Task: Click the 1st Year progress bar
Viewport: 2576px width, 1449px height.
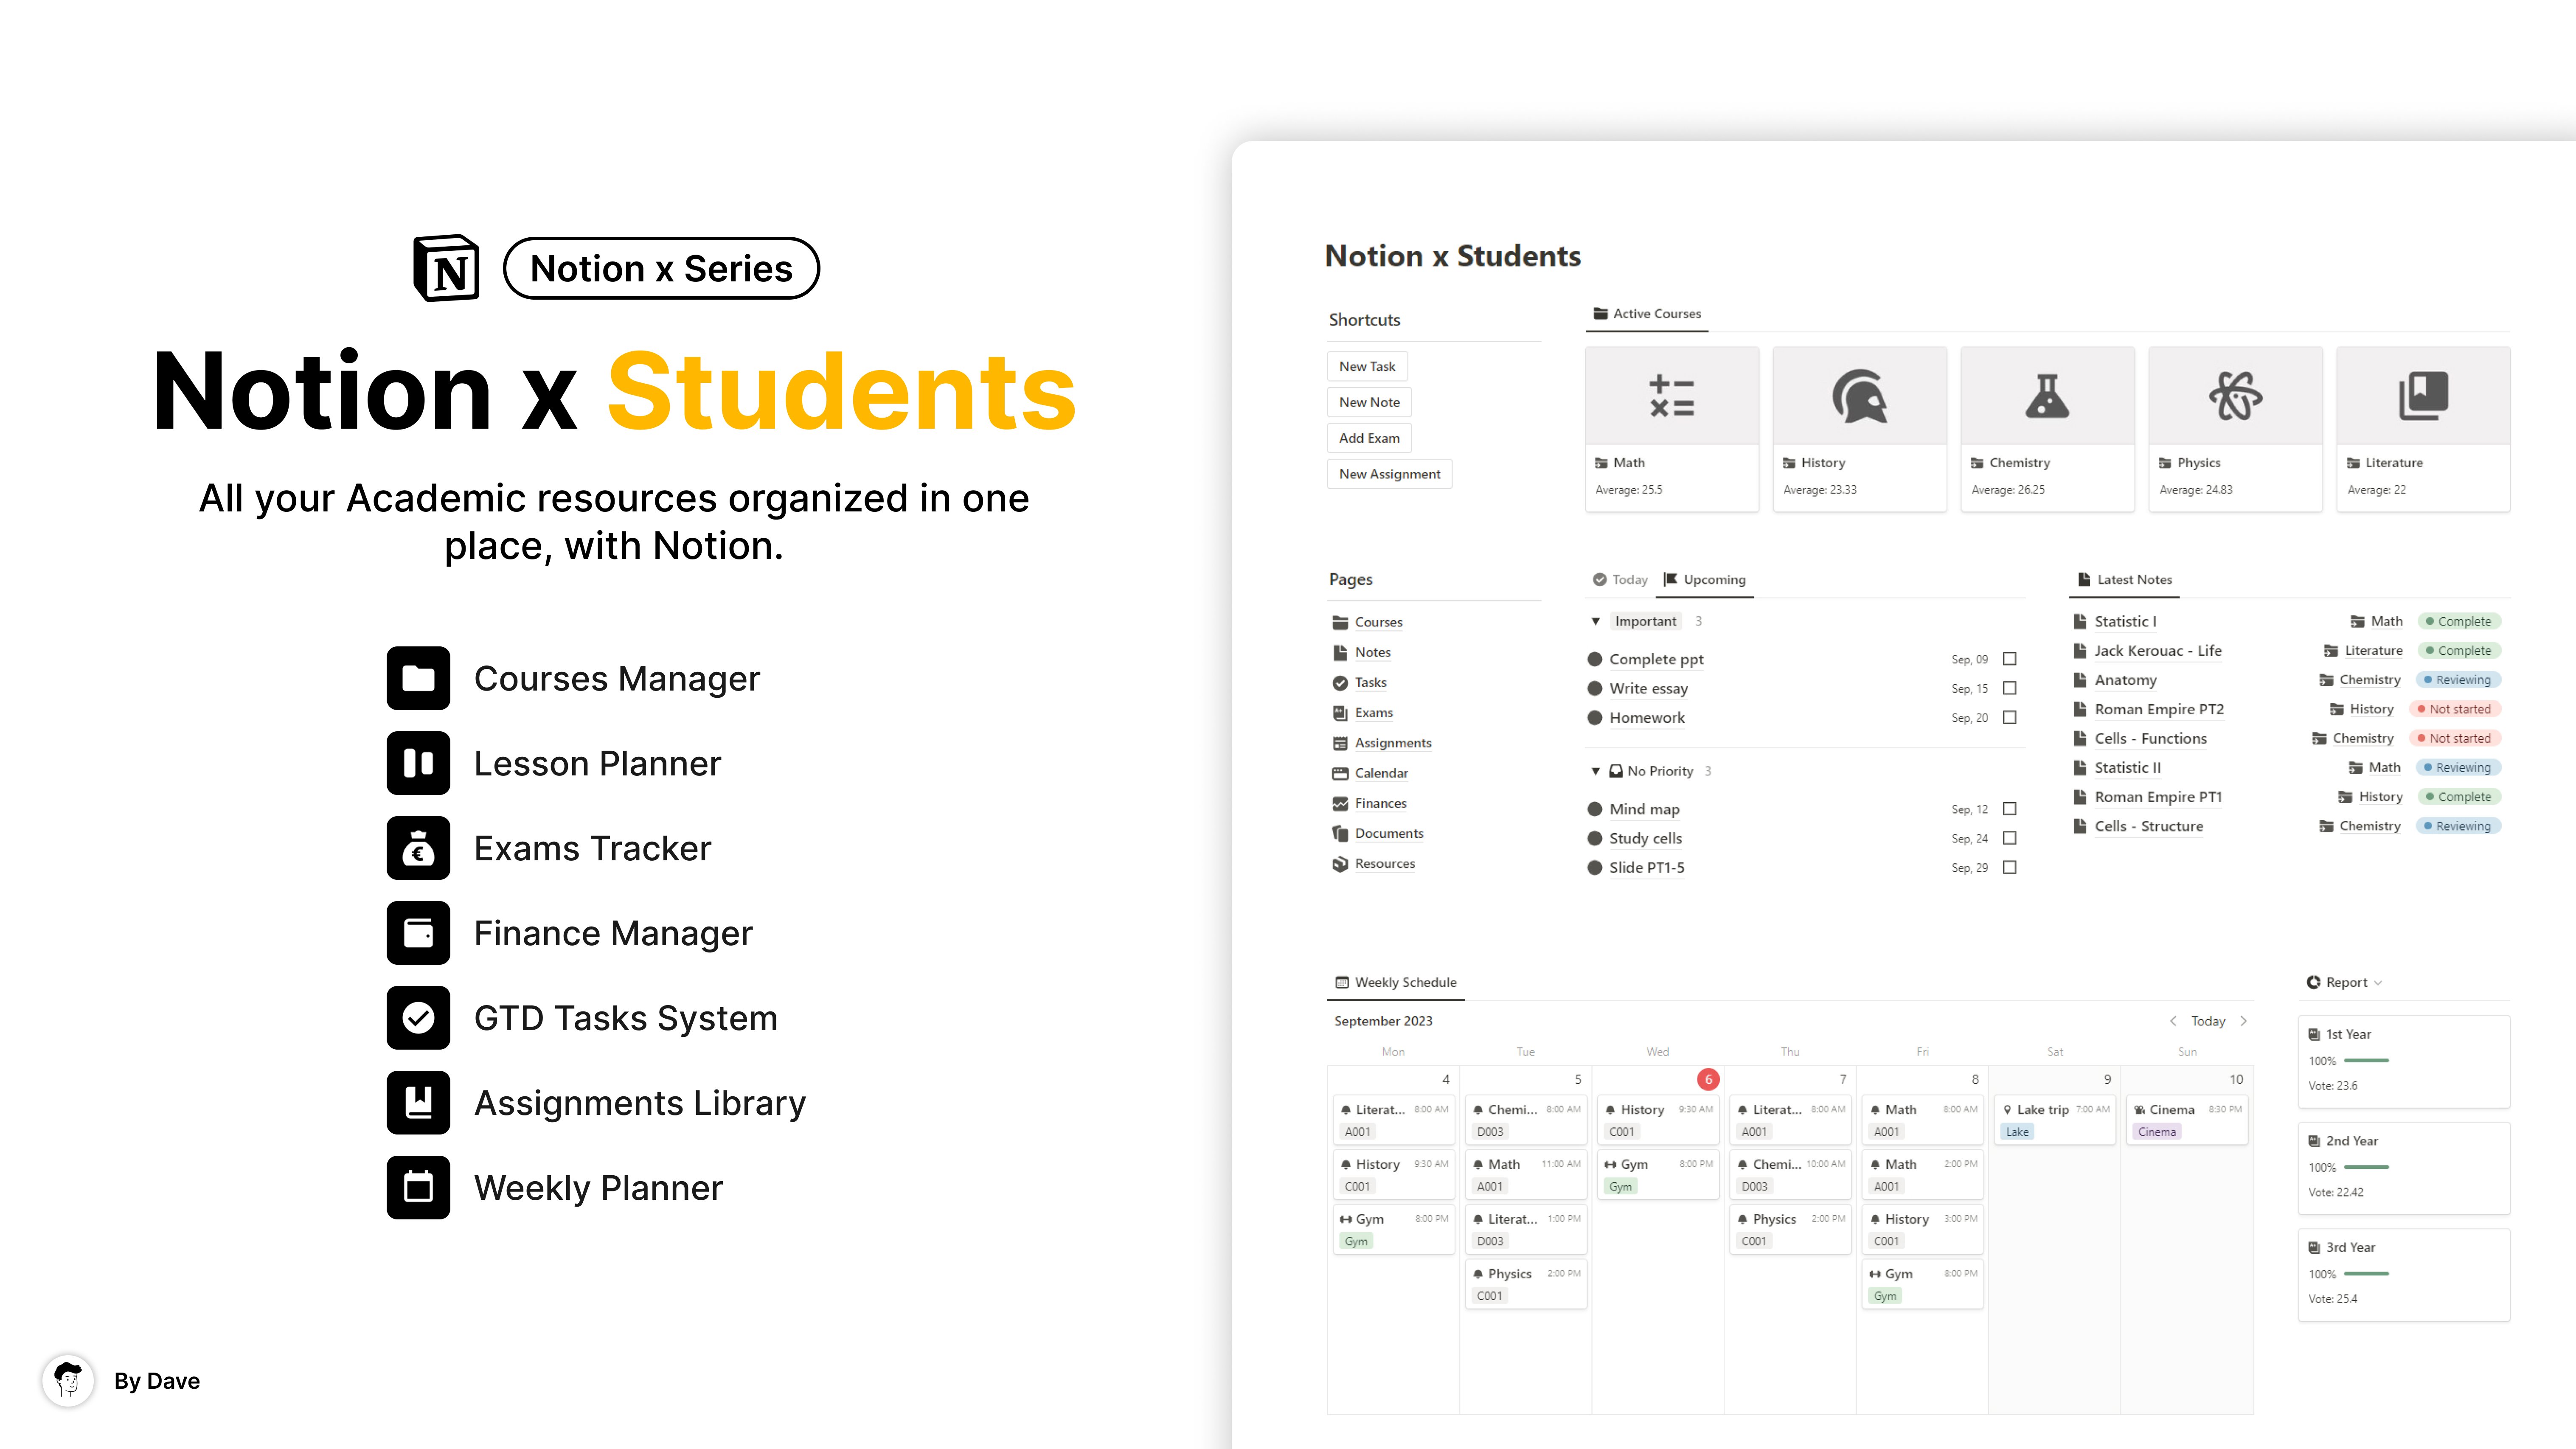Action: [2366, 1061]
